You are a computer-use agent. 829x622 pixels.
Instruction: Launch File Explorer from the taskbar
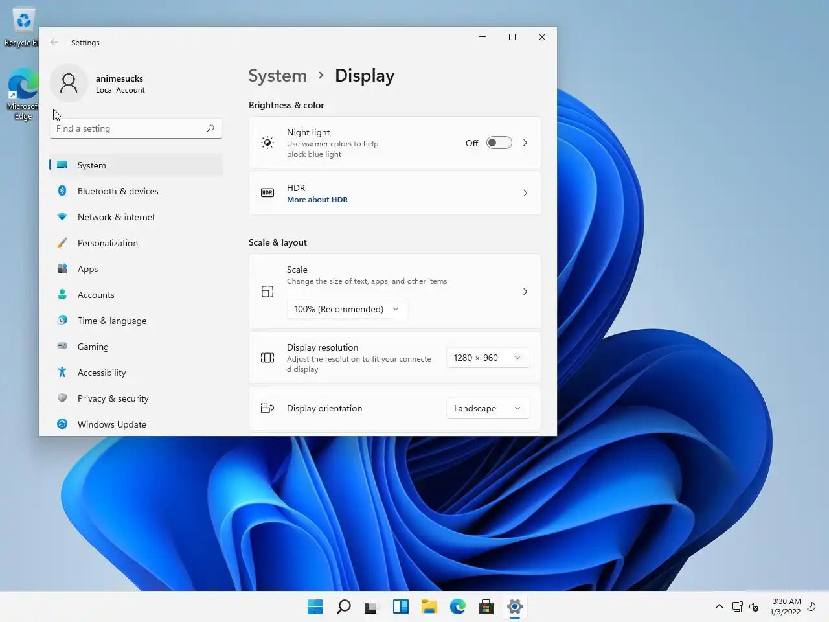tap(429, 606)
